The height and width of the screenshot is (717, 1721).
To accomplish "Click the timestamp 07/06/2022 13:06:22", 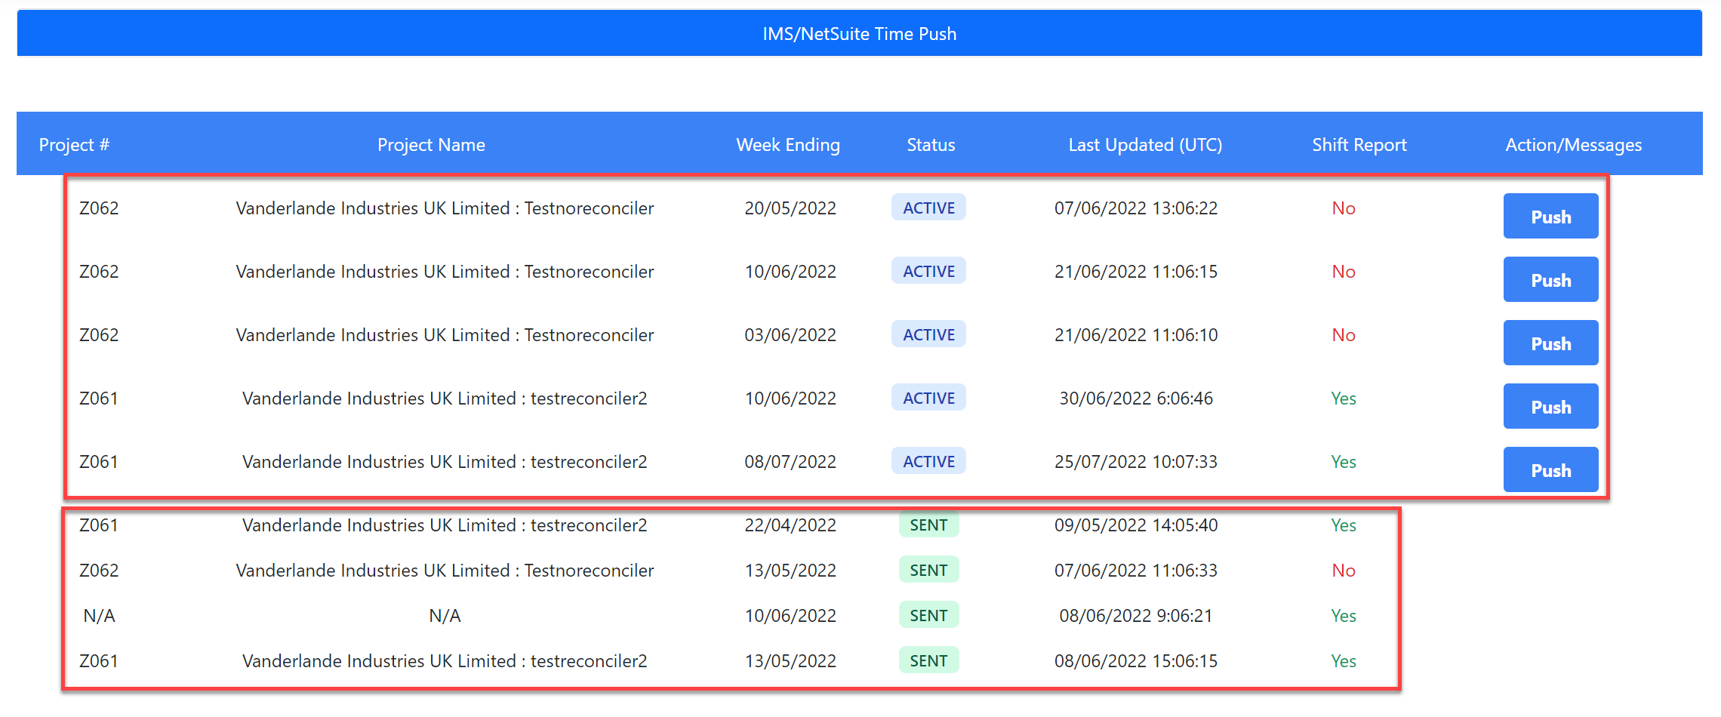I will (1136, 208).
